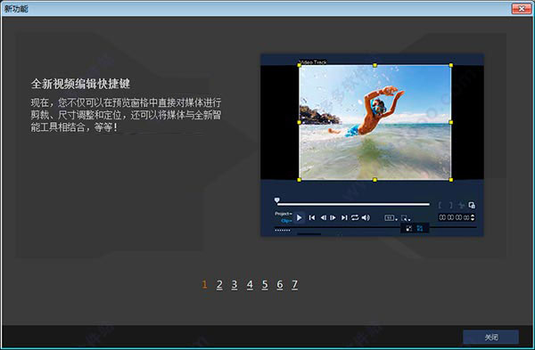Screen dimensions: 535x350
Task: Go to page 4 of new features
Action: (x=250, y=285)
